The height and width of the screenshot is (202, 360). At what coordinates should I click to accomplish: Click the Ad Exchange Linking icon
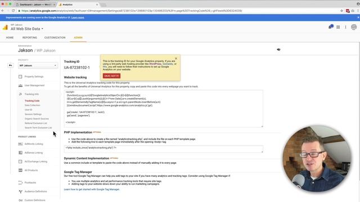click(x=20, y=162)
